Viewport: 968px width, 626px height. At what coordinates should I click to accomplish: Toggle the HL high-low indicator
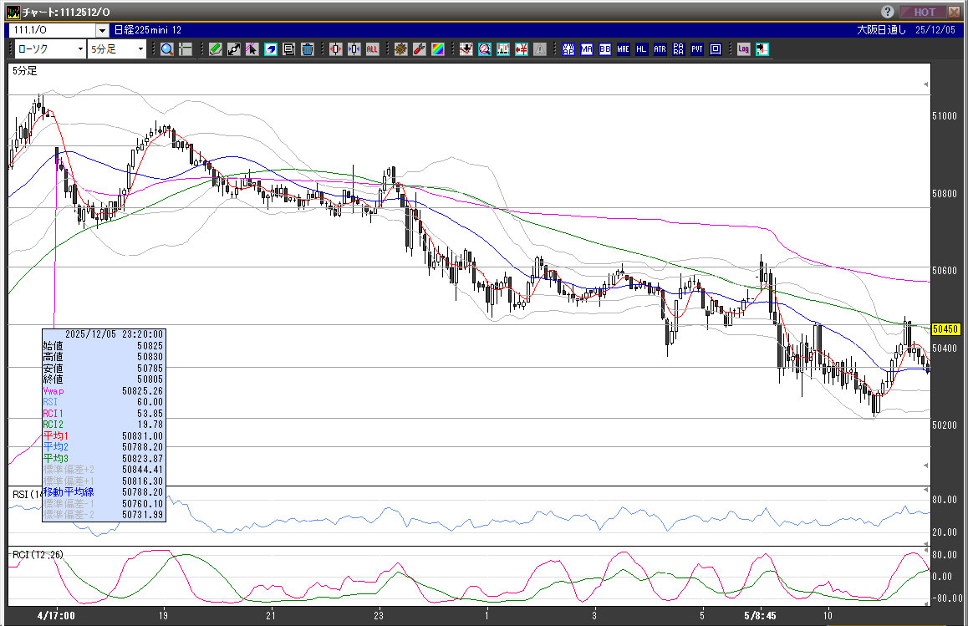point(642,49)
